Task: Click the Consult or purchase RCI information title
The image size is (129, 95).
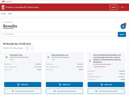Action: coord(22,7)
